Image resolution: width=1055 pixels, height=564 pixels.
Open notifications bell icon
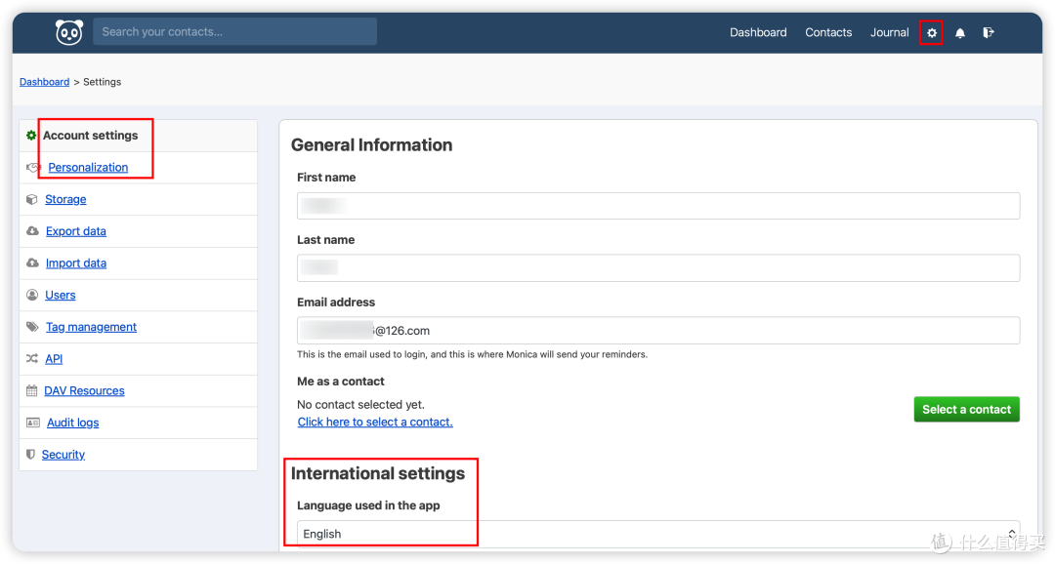tap(960, 33)
